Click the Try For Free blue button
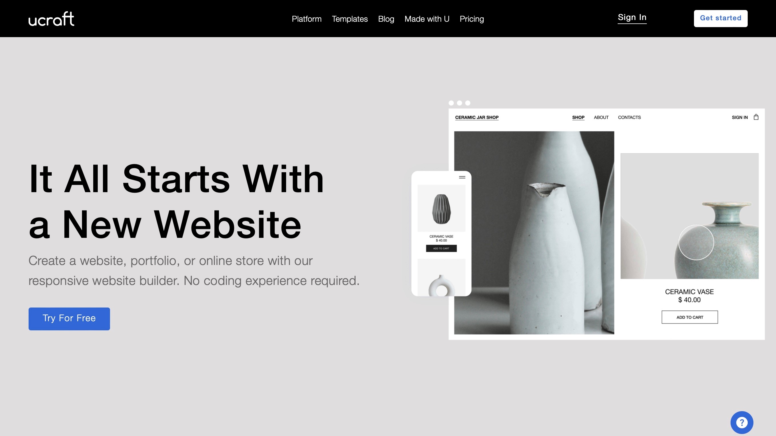The height and width of the screenshot is (436, 776). (69, 318)
